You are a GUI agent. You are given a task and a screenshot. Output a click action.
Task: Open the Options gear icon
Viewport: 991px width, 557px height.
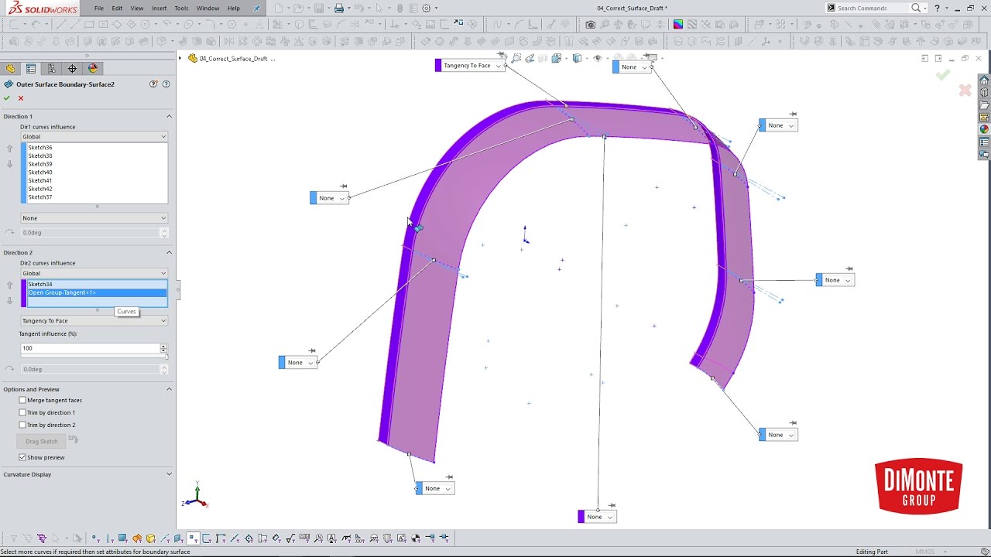[x=426, y=9]
